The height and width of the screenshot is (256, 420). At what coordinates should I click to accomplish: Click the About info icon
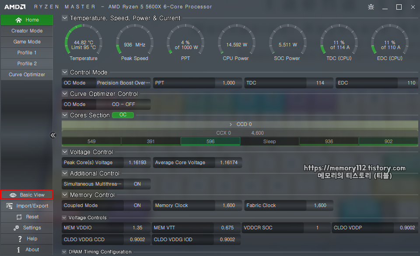(x=18, y=250)
